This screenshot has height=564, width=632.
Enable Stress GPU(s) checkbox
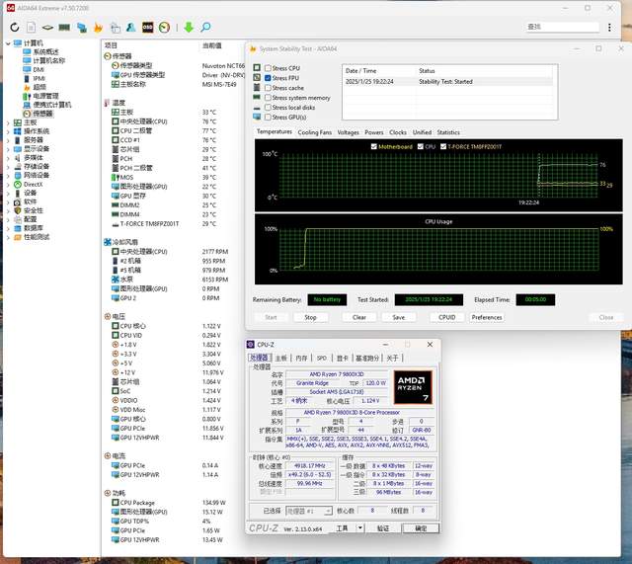[x=268, y=117]
